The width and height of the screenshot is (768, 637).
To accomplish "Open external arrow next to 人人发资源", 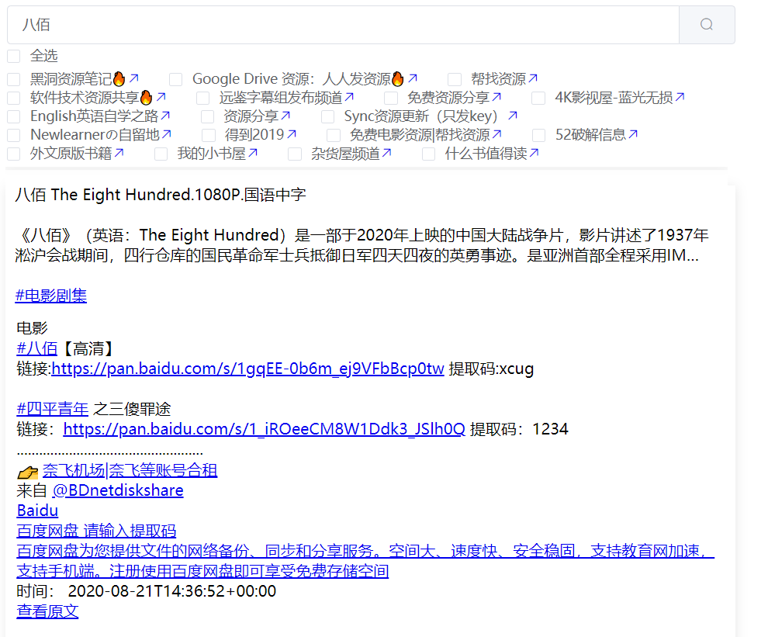I will pyautogui.click(x=413, y=78).
